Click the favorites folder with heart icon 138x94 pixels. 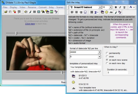(x=15, y=12)
